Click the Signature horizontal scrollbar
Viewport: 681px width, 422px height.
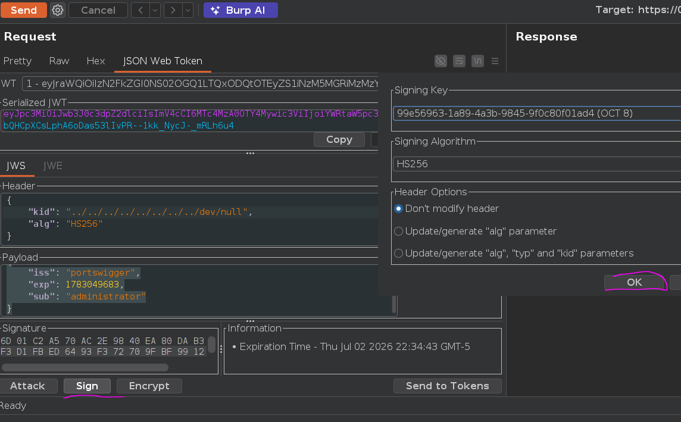(x=85, y=368)
